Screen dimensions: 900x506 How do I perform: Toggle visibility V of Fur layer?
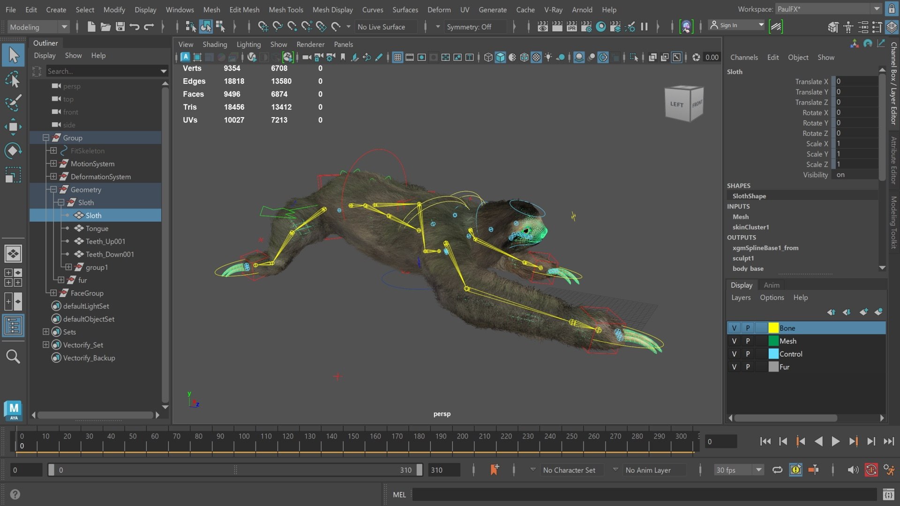[734, 367]
